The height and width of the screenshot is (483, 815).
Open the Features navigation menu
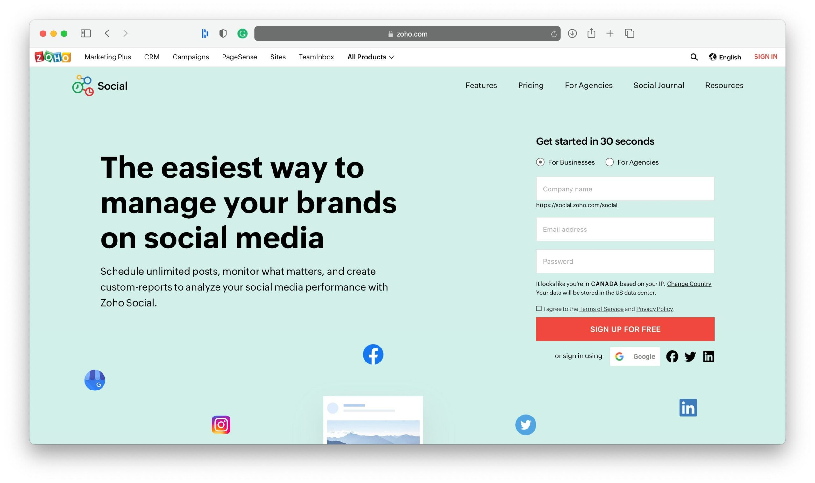[481, 85]
